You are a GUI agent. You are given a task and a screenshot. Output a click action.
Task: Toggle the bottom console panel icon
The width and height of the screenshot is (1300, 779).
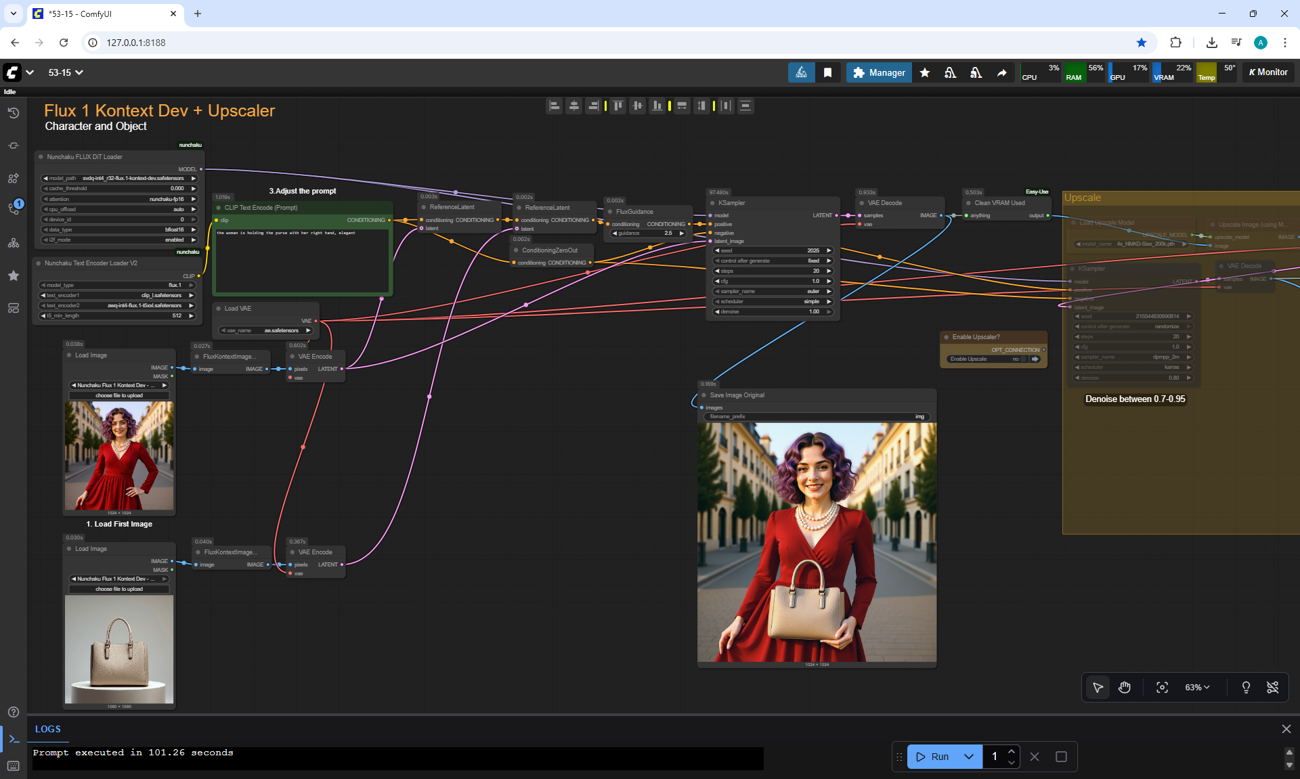pos(14,739)
